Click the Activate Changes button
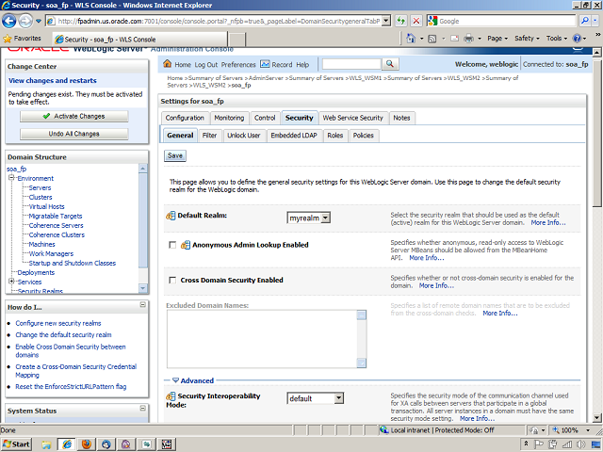 point(73,116)
